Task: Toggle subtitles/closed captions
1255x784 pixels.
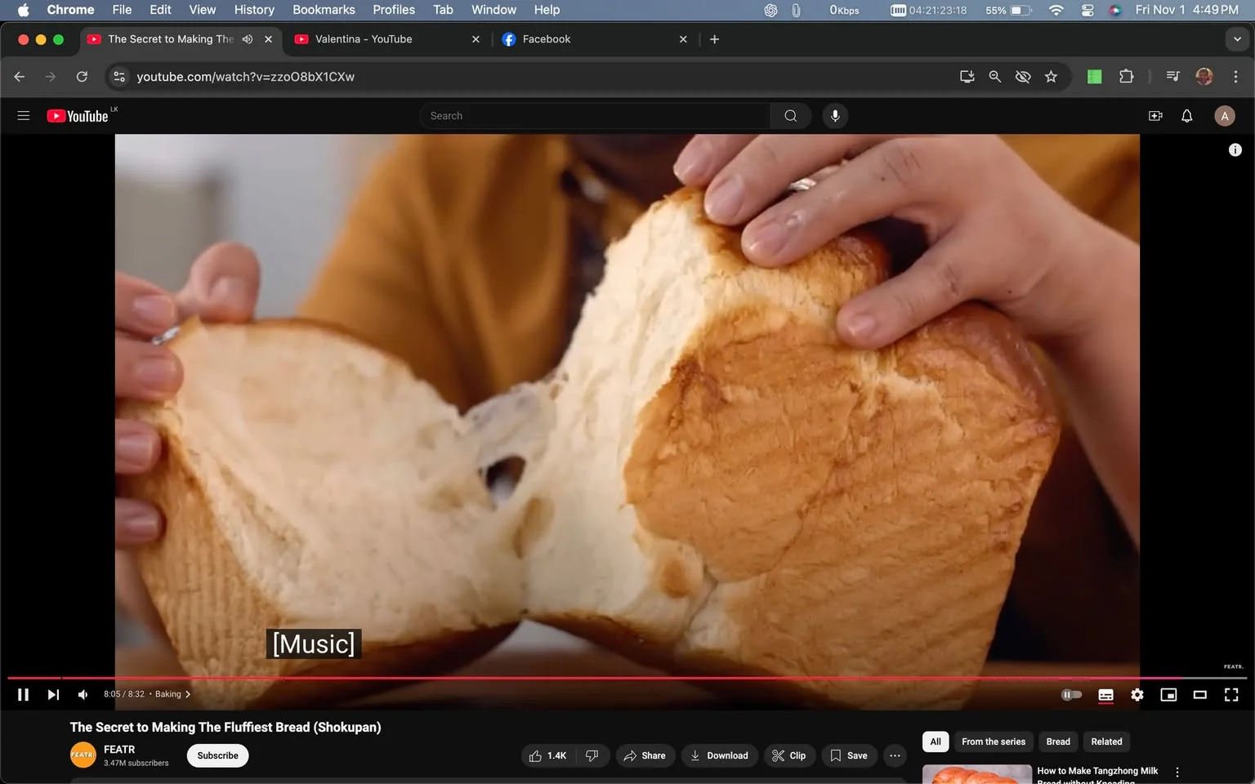Action: coord(1105,694)
